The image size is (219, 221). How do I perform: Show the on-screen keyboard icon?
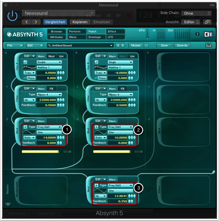coord(209,45)
